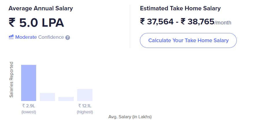Click the confidence bar-chart icon
Image resolution: width=259 pixels, height=128 pixels.
click(11, 37)
